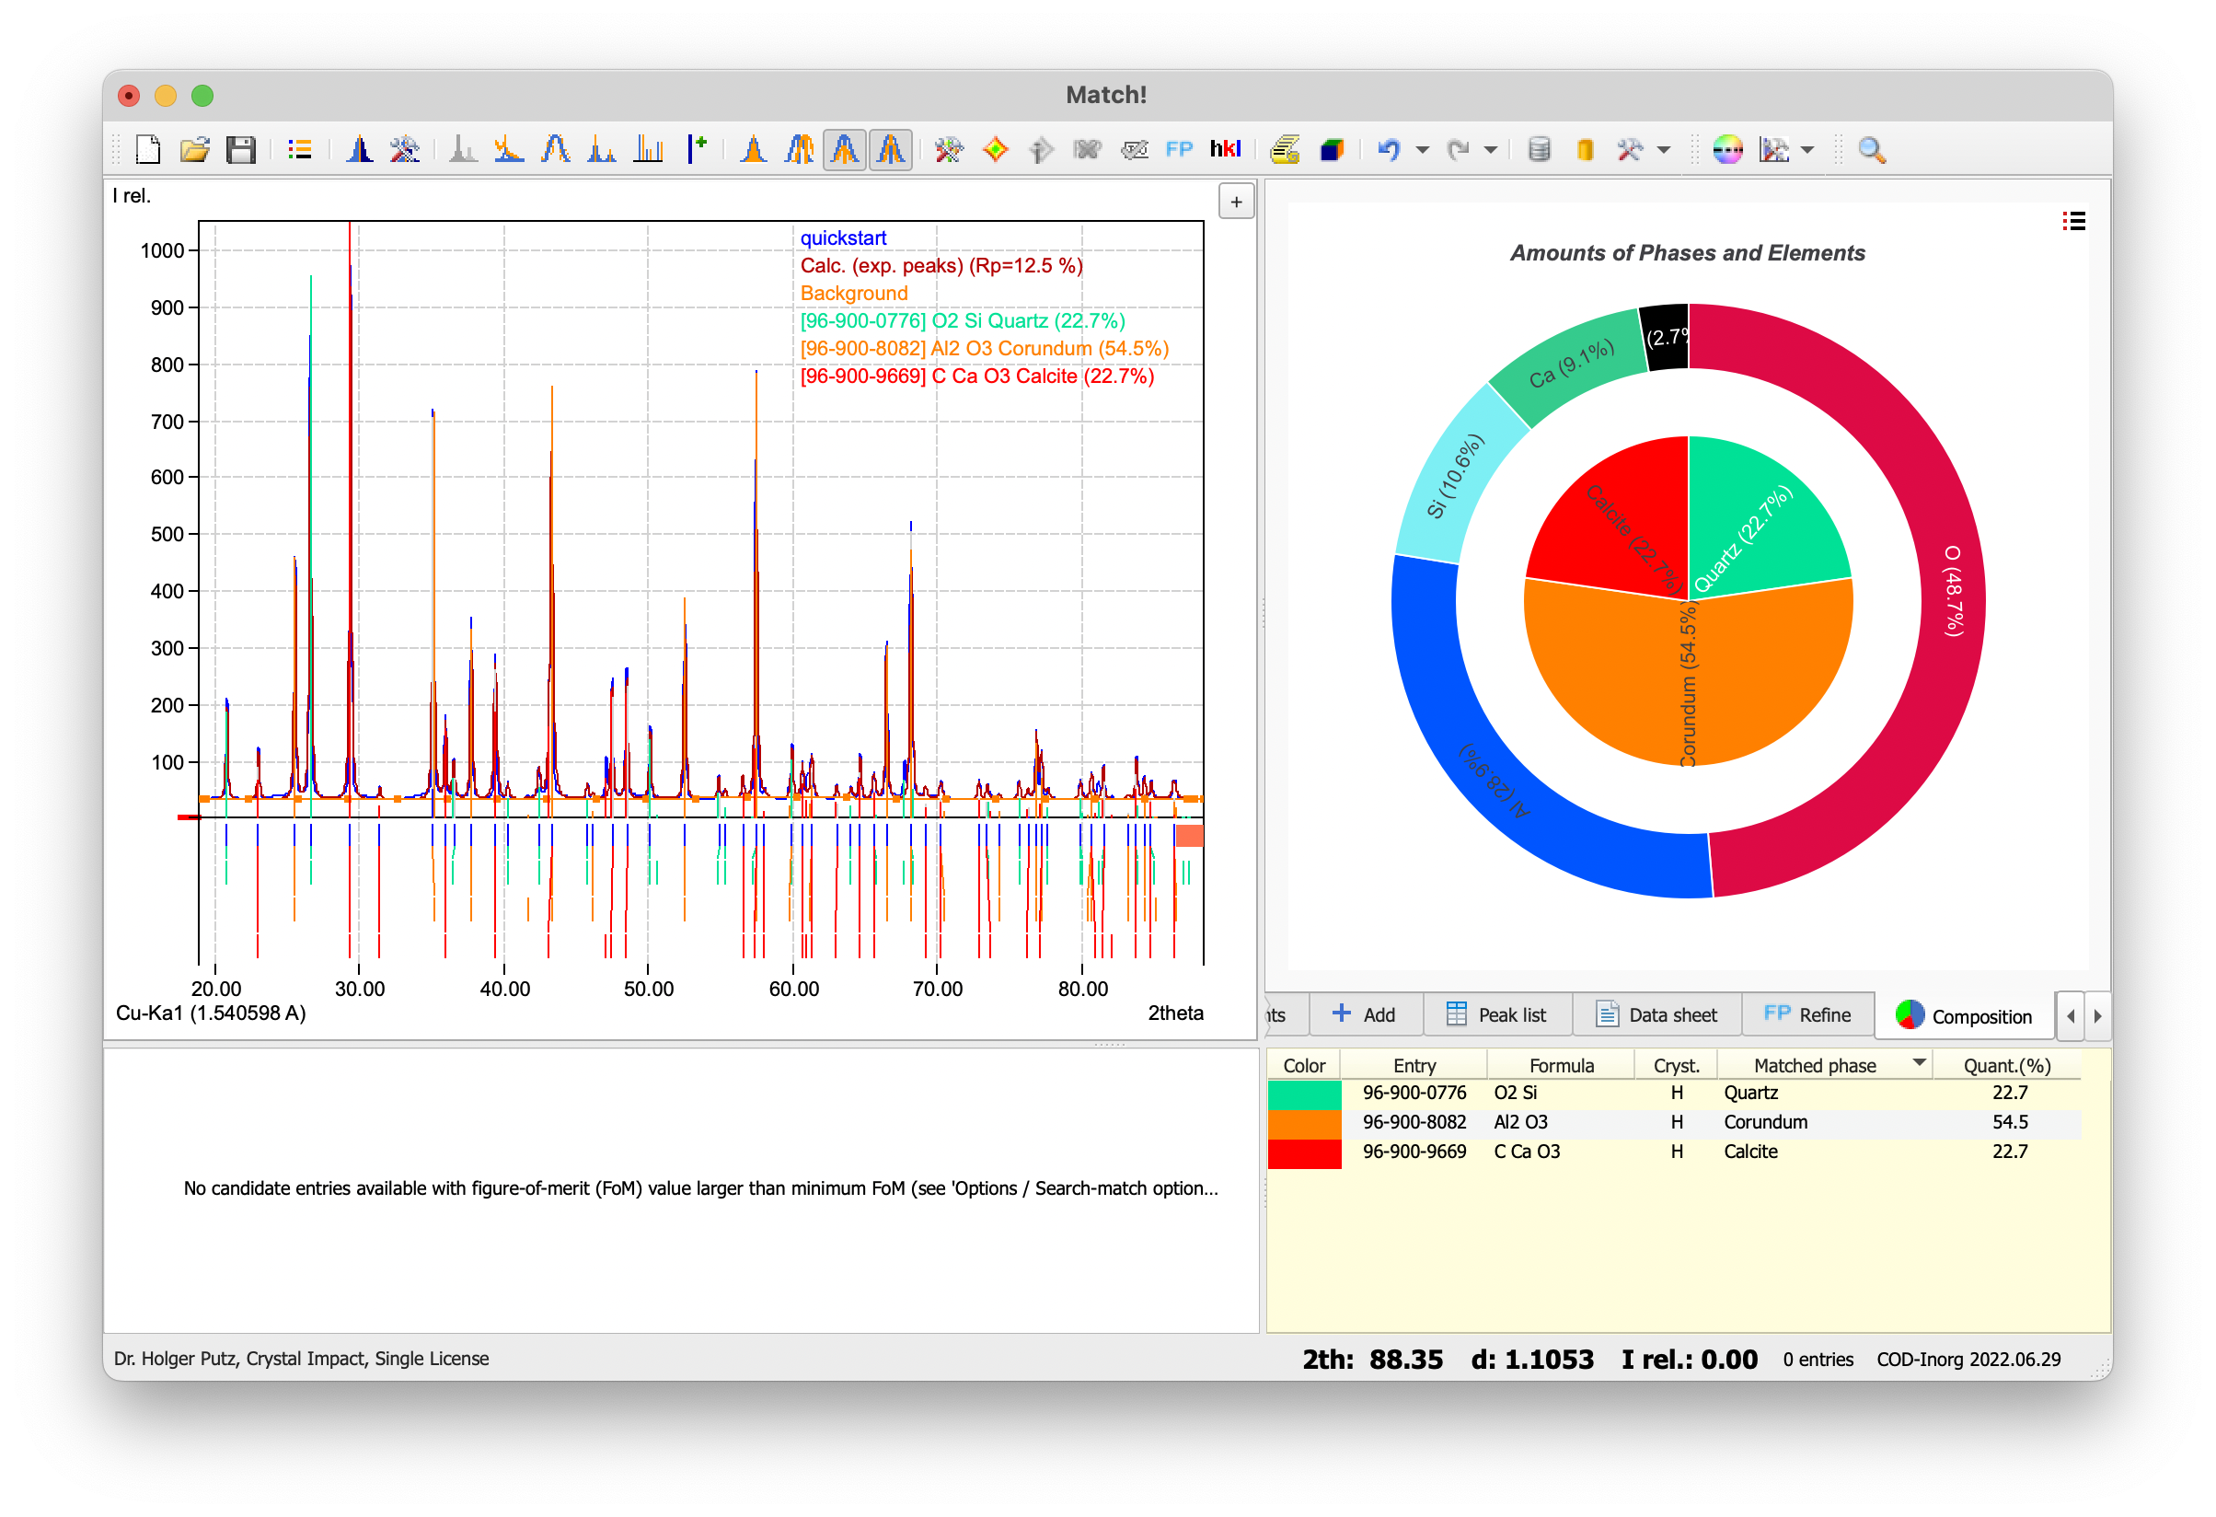Open the reference database manager icon
Screen dimensions: 2216x1517
coord(1539,149)
